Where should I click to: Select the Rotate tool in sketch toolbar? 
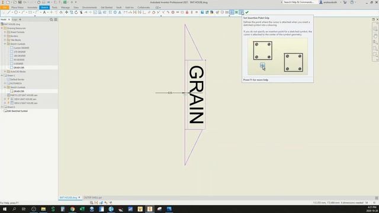point(76,12)
